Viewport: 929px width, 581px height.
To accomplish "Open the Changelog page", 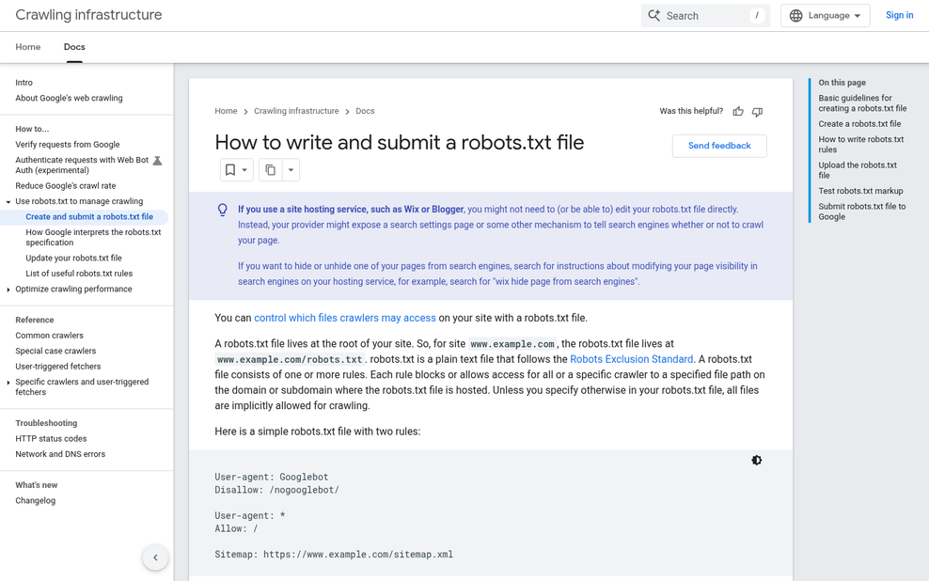I will point(36,500).
